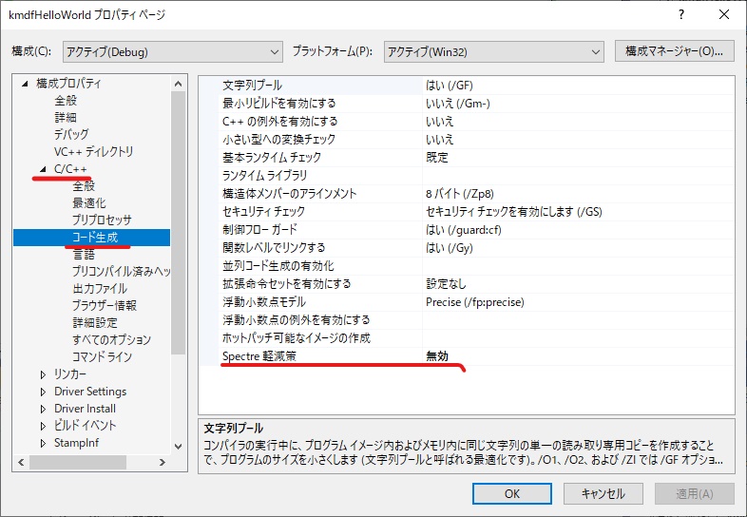
Task: Click the 設定なし value
Action: [446, 284]
